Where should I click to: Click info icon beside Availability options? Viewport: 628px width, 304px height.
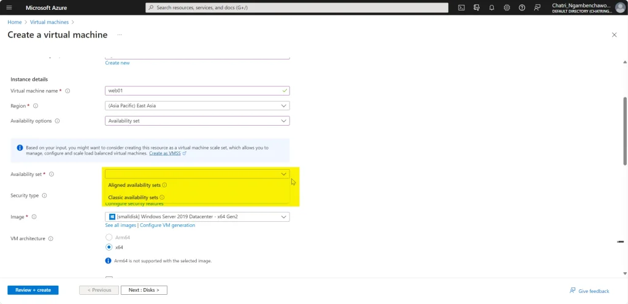click(x=57, y=121)
